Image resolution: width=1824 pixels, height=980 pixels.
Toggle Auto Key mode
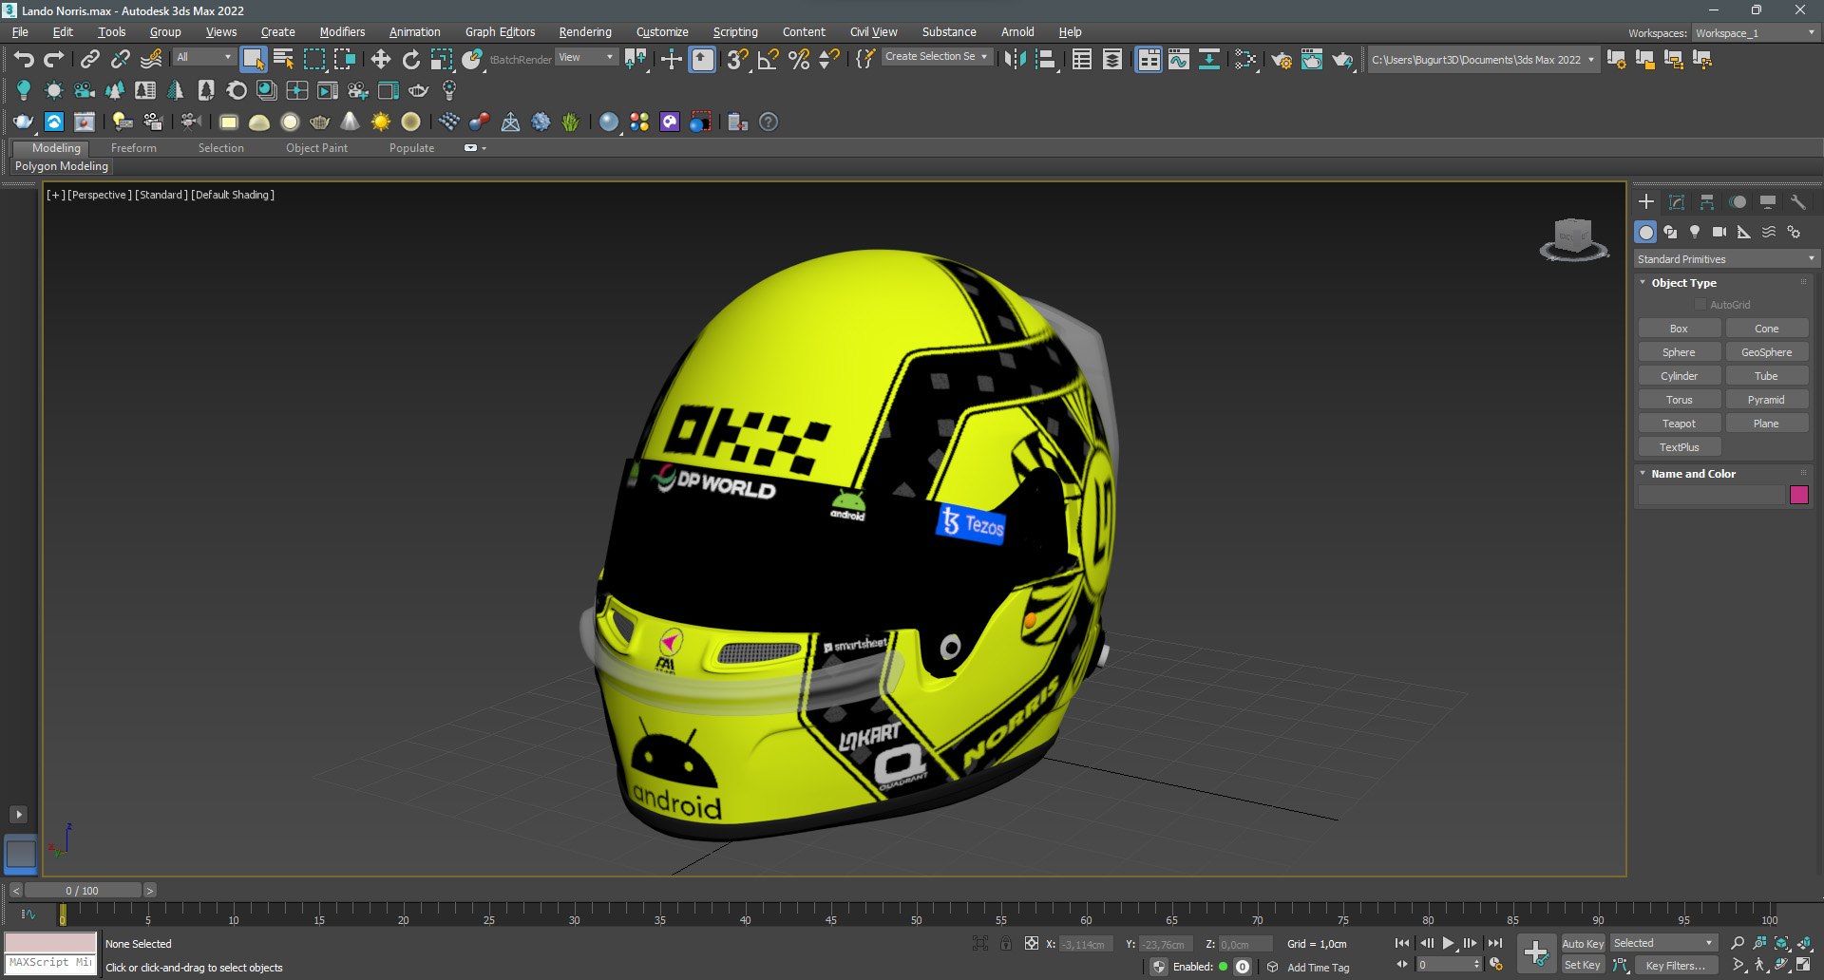point(1583,943)
